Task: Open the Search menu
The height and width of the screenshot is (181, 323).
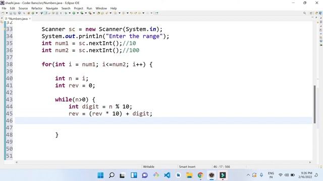Action: point(66,8)
